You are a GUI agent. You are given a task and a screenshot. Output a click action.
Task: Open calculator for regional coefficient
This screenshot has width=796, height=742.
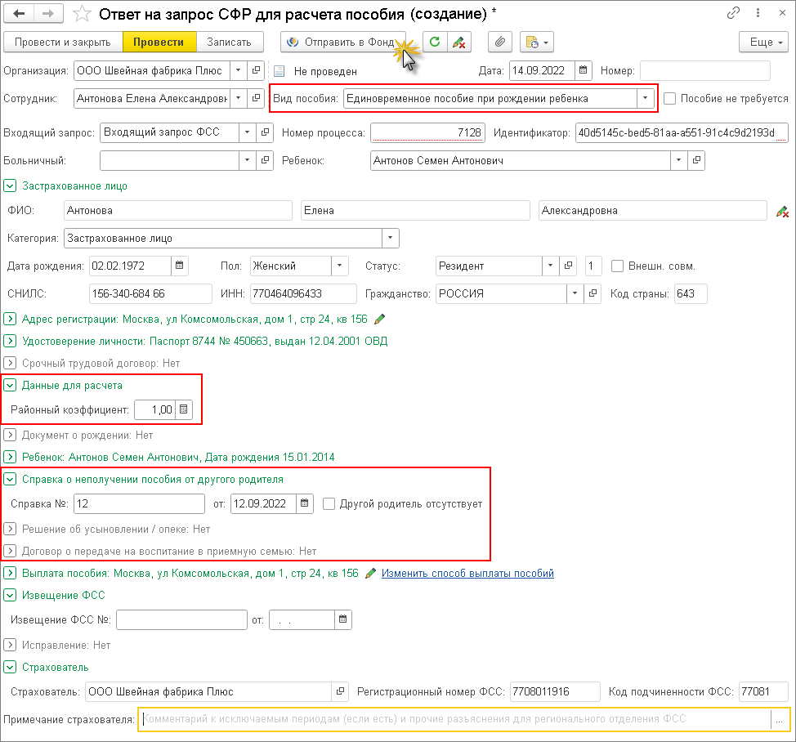tap(183, 409)
